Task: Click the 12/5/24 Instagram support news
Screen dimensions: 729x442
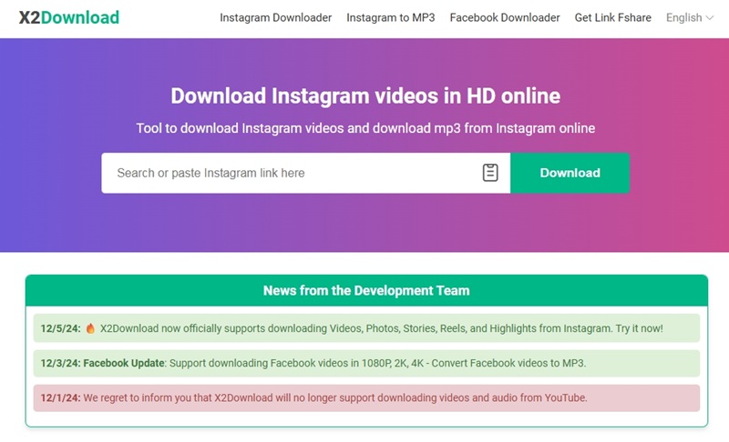Action: coord(366,328)
